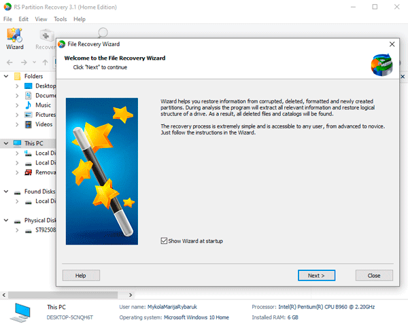Click the Installed RAM 6 GB value
Screen dimensions: 408x326
click(x=292, y=317)
